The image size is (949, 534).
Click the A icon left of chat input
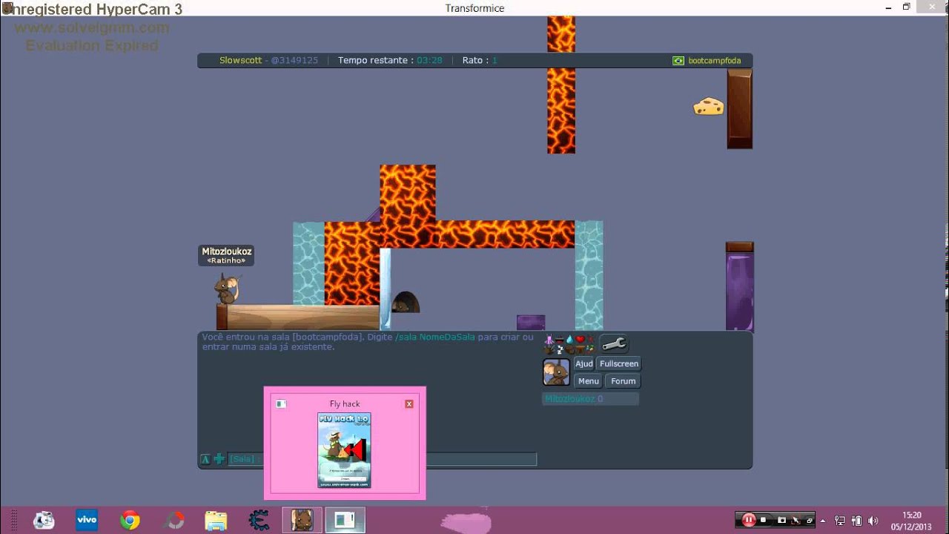[205, 459]
